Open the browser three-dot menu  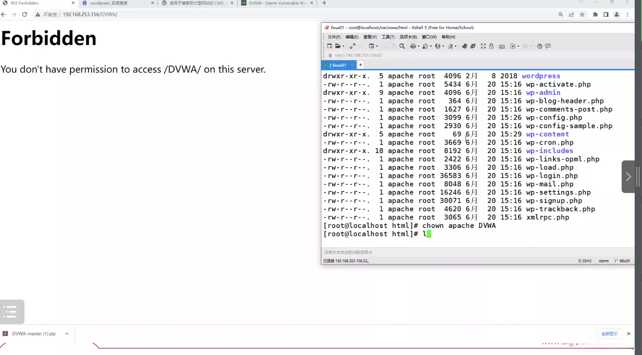coord(627,14)
